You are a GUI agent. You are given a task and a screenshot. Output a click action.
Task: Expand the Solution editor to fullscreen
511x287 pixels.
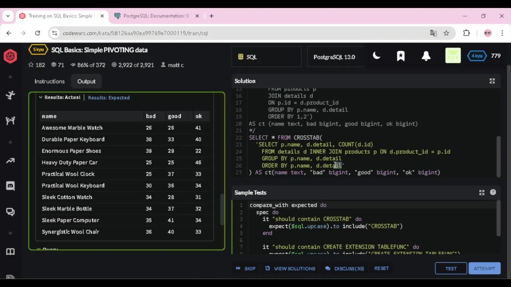point(492,81)
